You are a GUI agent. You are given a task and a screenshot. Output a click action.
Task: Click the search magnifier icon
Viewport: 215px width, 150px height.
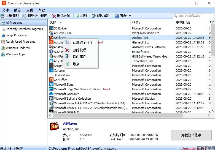tap(175, 16)
